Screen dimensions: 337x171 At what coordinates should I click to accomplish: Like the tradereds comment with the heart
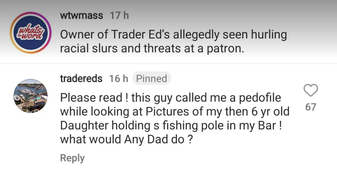(311, 91)
